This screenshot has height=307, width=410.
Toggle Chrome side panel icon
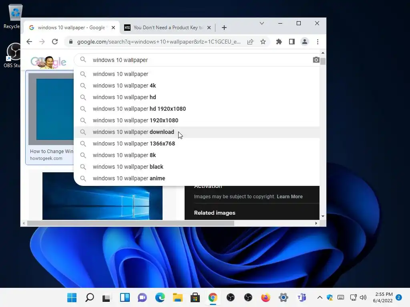pos(292,42)
